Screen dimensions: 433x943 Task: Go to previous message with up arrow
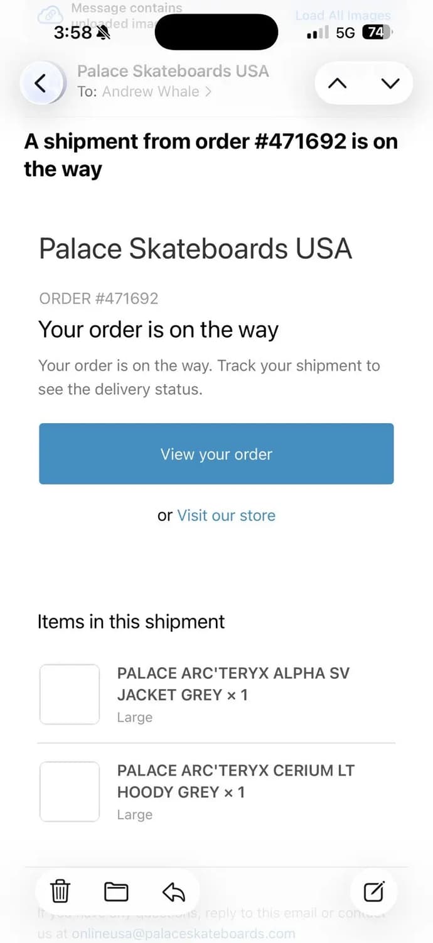pyautogui.click(x=338, y=83)
